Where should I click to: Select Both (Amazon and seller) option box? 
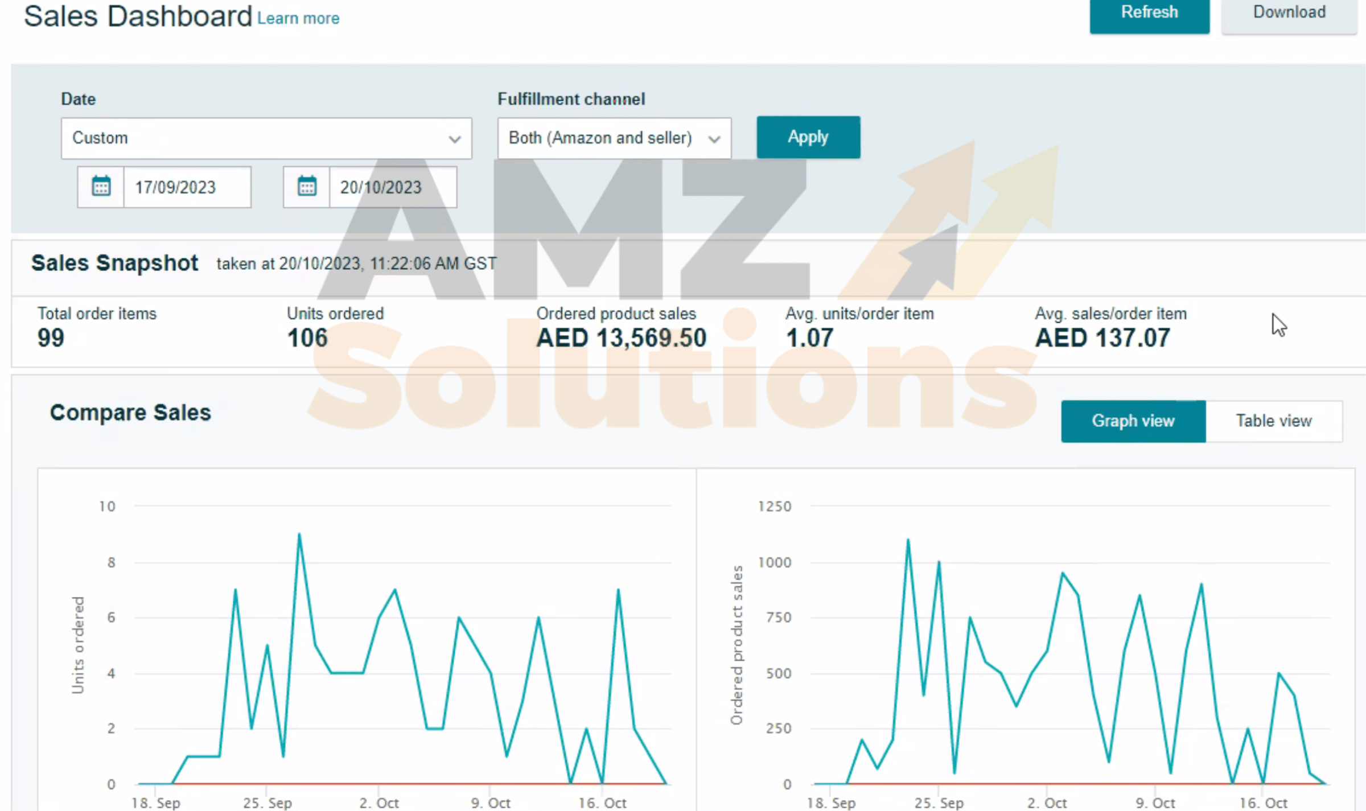tap(600, 138)
